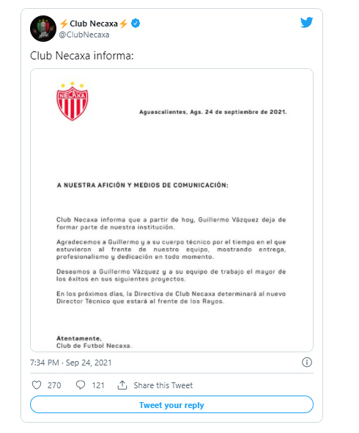The width and height of the screenshot is (359, 433).
Task: Click the Tweet your reply button
Action: 171,404
